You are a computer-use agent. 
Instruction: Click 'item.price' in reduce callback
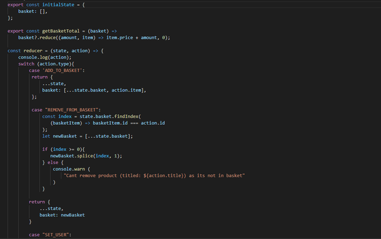(x=120, y=37)
